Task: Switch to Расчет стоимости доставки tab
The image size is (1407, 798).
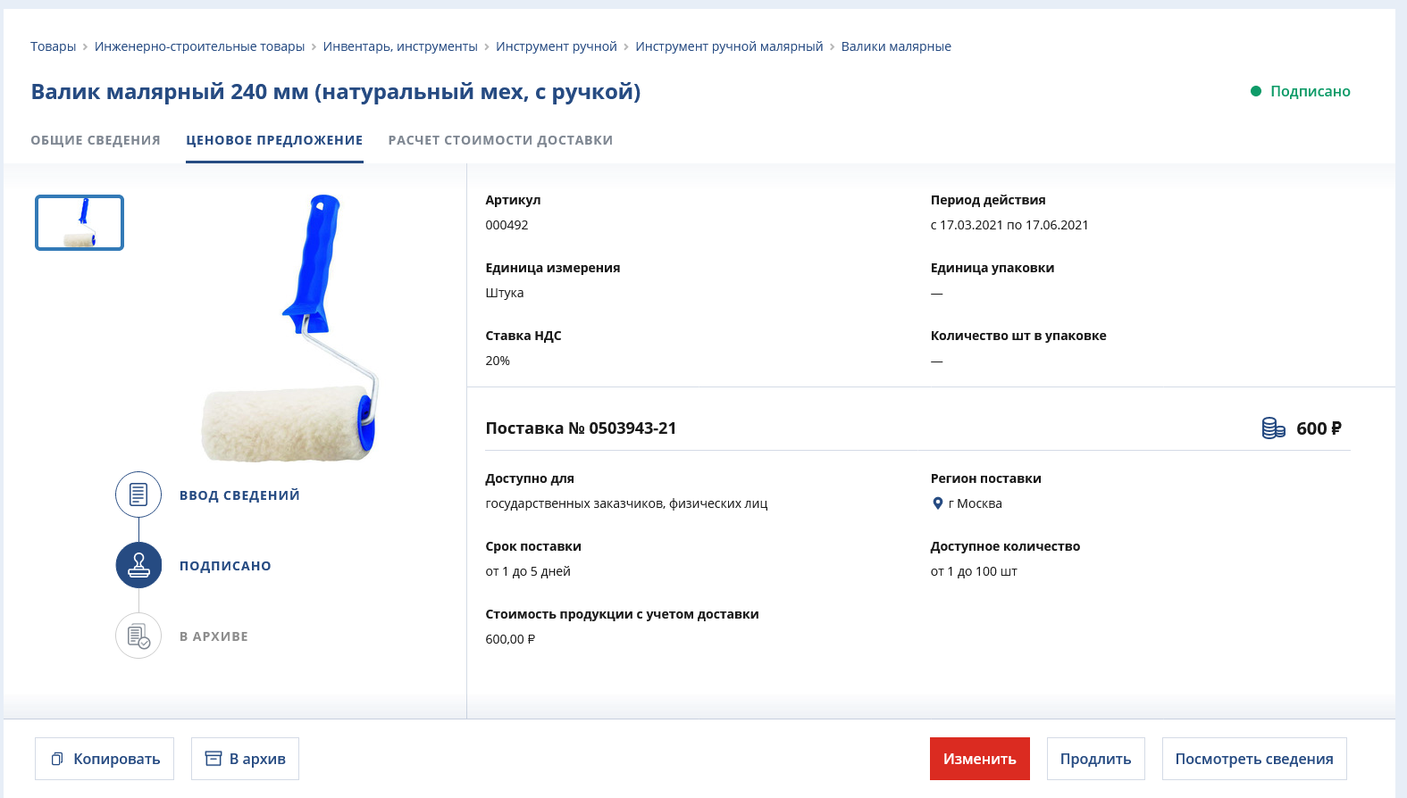Action: click(x=500, y=140)
